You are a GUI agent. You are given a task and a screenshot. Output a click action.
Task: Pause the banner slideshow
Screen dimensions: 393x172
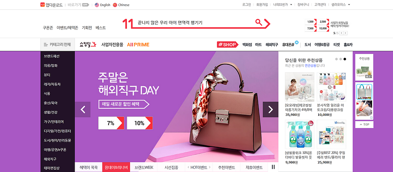(273, 167)
